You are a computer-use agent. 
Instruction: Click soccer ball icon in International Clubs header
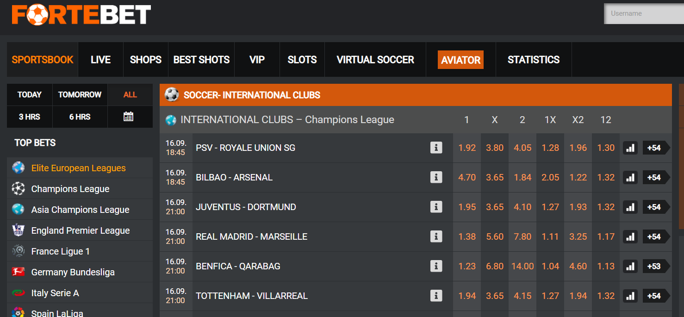[x=172, y=95]
